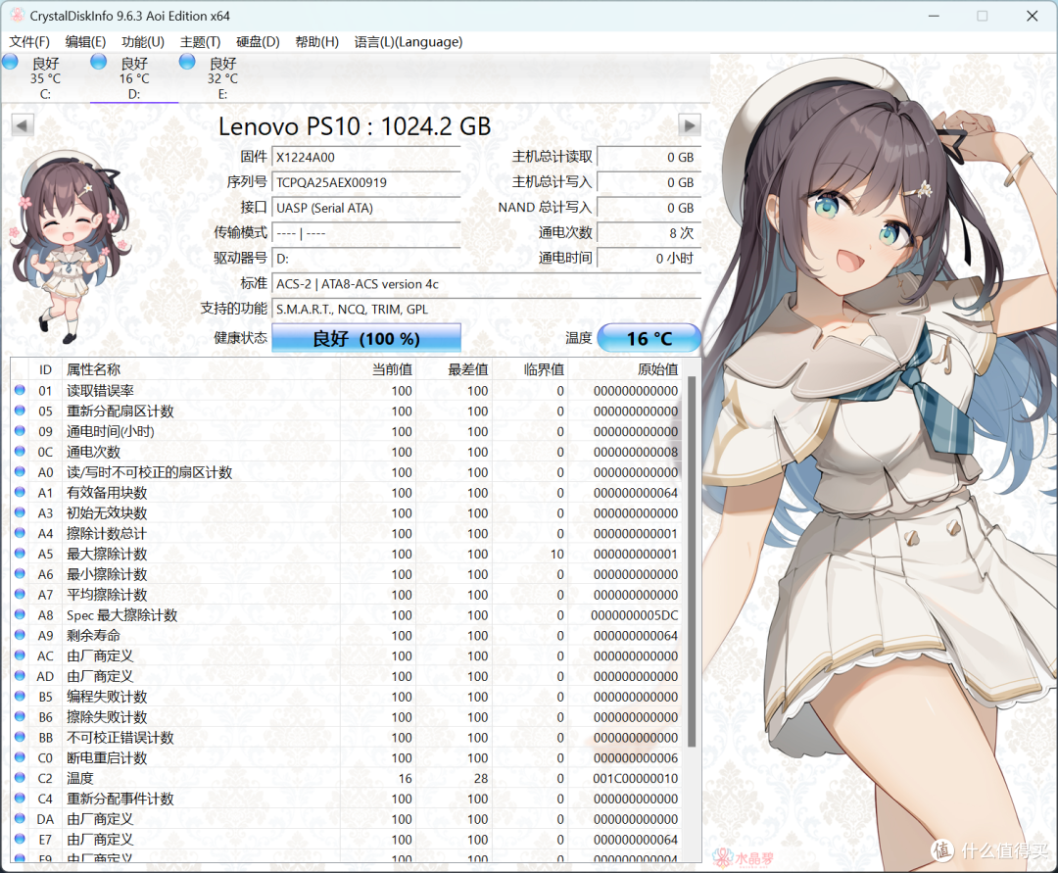The image size is (1058, 873).
Task: Click the A9 剩余寿命 attribute name
Action: pos(93,636)
